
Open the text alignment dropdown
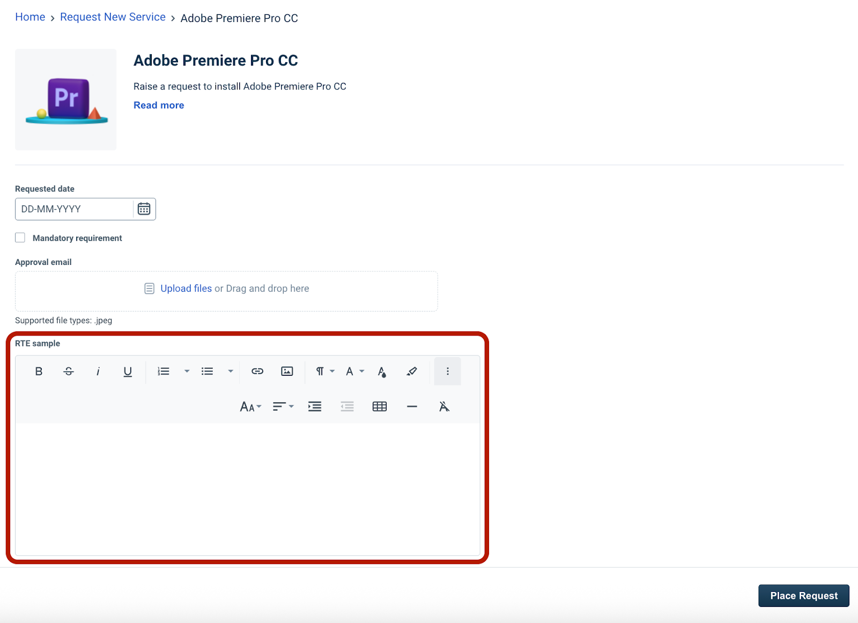click(x=283, y=406)
